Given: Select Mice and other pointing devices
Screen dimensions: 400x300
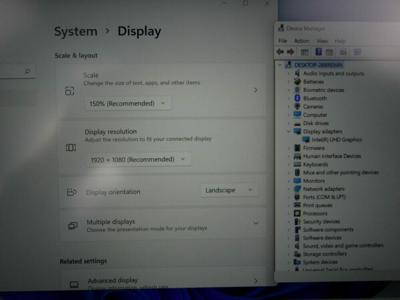Looking at the screenshot, I should pos(341,172).
